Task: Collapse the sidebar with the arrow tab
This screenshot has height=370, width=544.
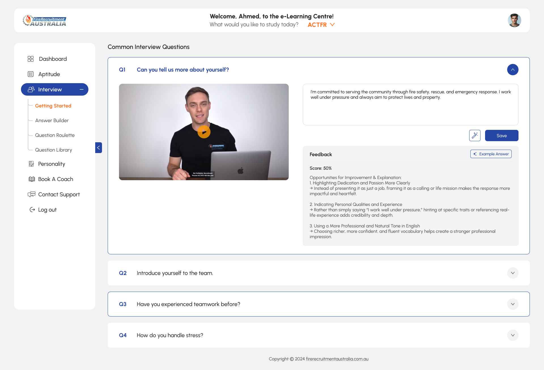Action: (99, 148)
